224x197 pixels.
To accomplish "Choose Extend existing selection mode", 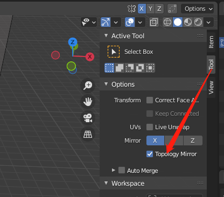I will click(120, 68).
